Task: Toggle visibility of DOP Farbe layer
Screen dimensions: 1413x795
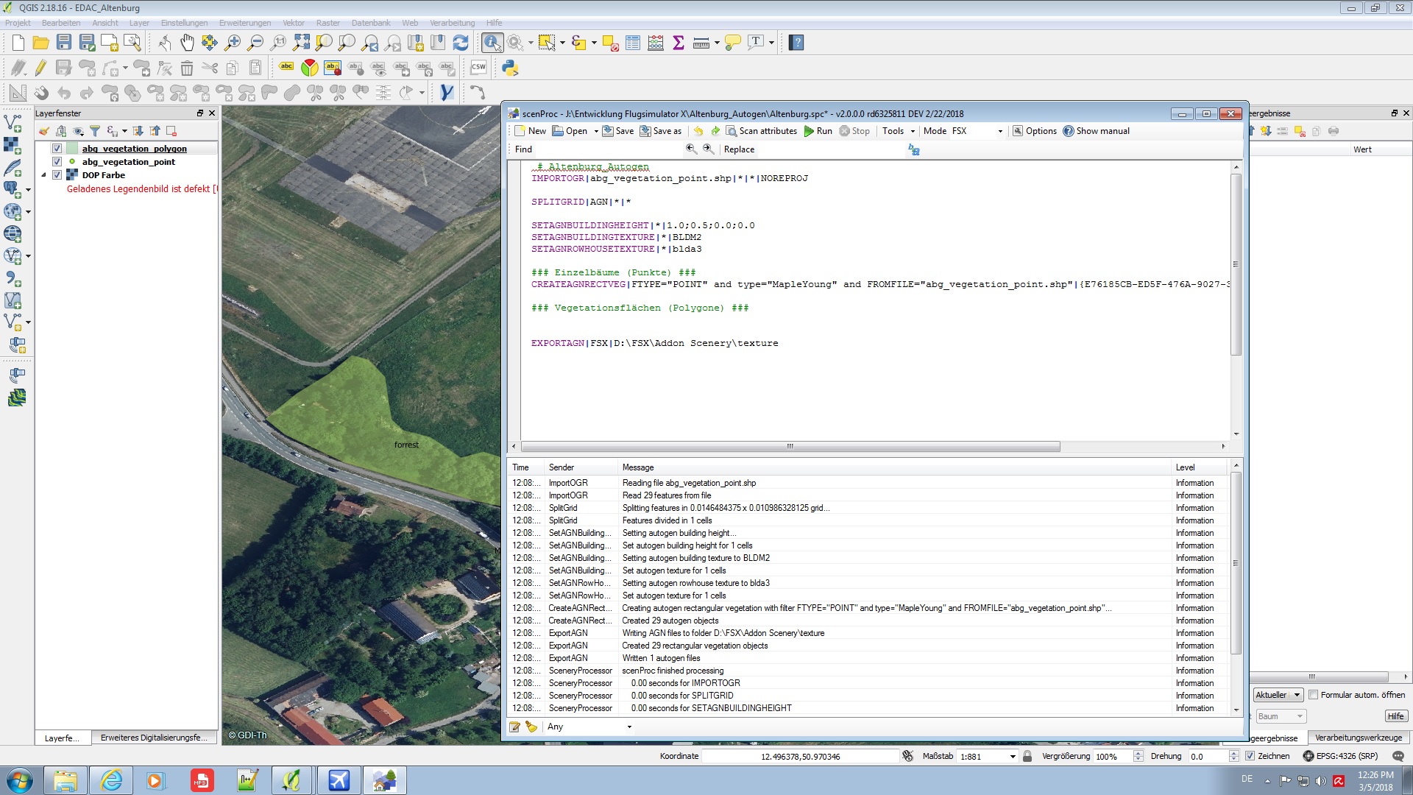Action: click(57, 175)
